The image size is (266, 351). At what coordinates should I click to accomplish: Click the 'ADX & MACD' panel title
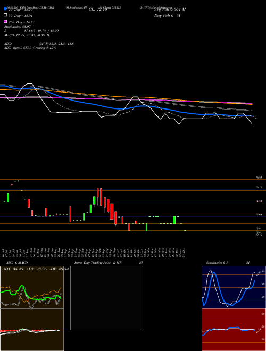(17, 263)
